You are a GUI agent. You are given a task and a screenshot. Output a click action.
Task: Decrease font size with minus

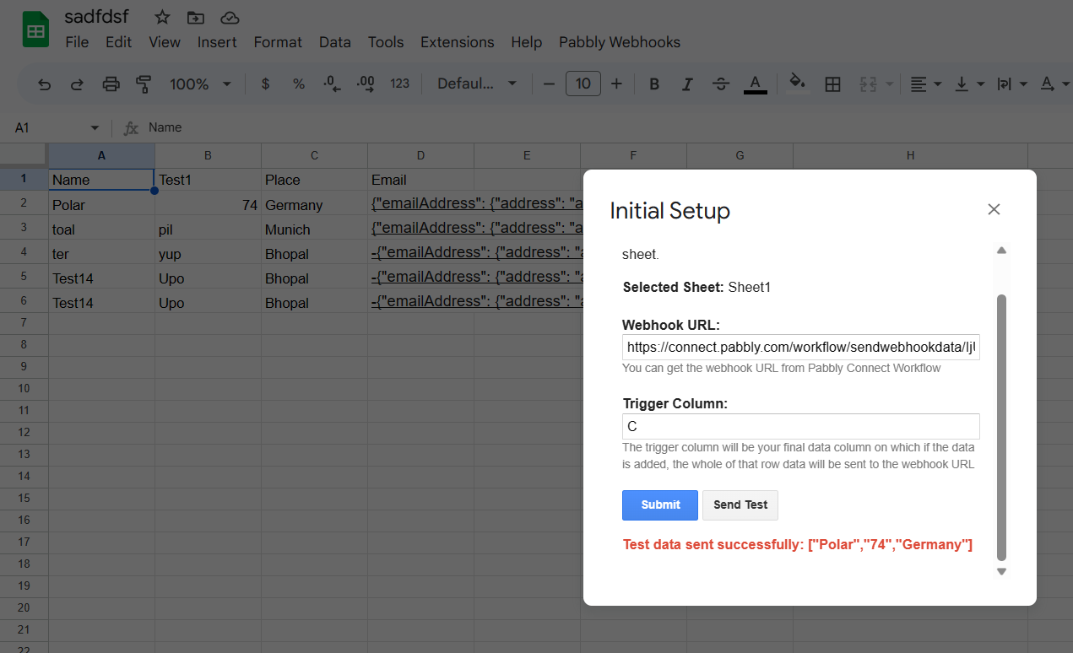click(x=550, y=84)
